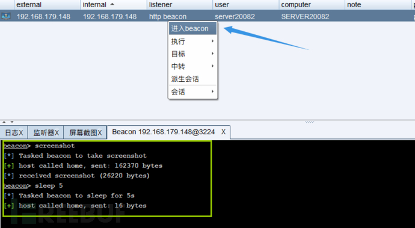This screenshot has height=228, width=415.
Task: Expand the 目标 submenu
Action: click(x=192, y=54)
